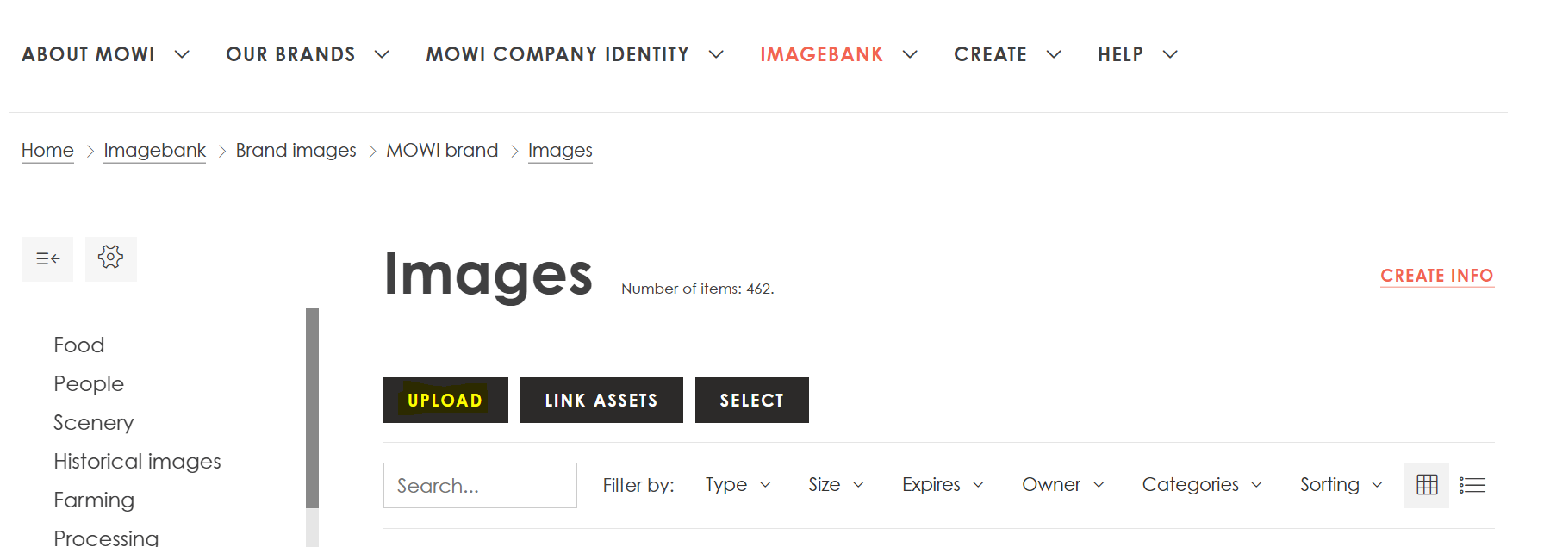
Task: Open the Owner filter dropdown
Action: pos(1062,485)
